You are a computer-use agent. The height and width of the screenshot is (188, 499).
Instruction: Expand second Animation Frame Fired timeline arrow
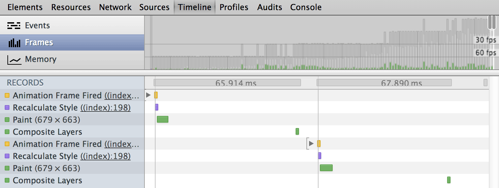pyautogui.click(x=311, y=144)
